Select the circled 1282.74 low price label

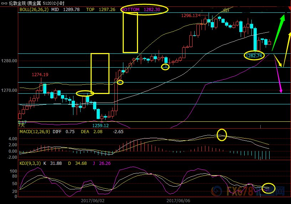click(254, 56)
